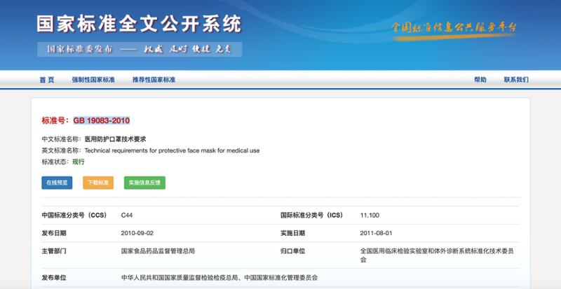The height and width of the screenshot is (289, 561).
Task: Open the 帮助 link
Action: click(480, 80)
